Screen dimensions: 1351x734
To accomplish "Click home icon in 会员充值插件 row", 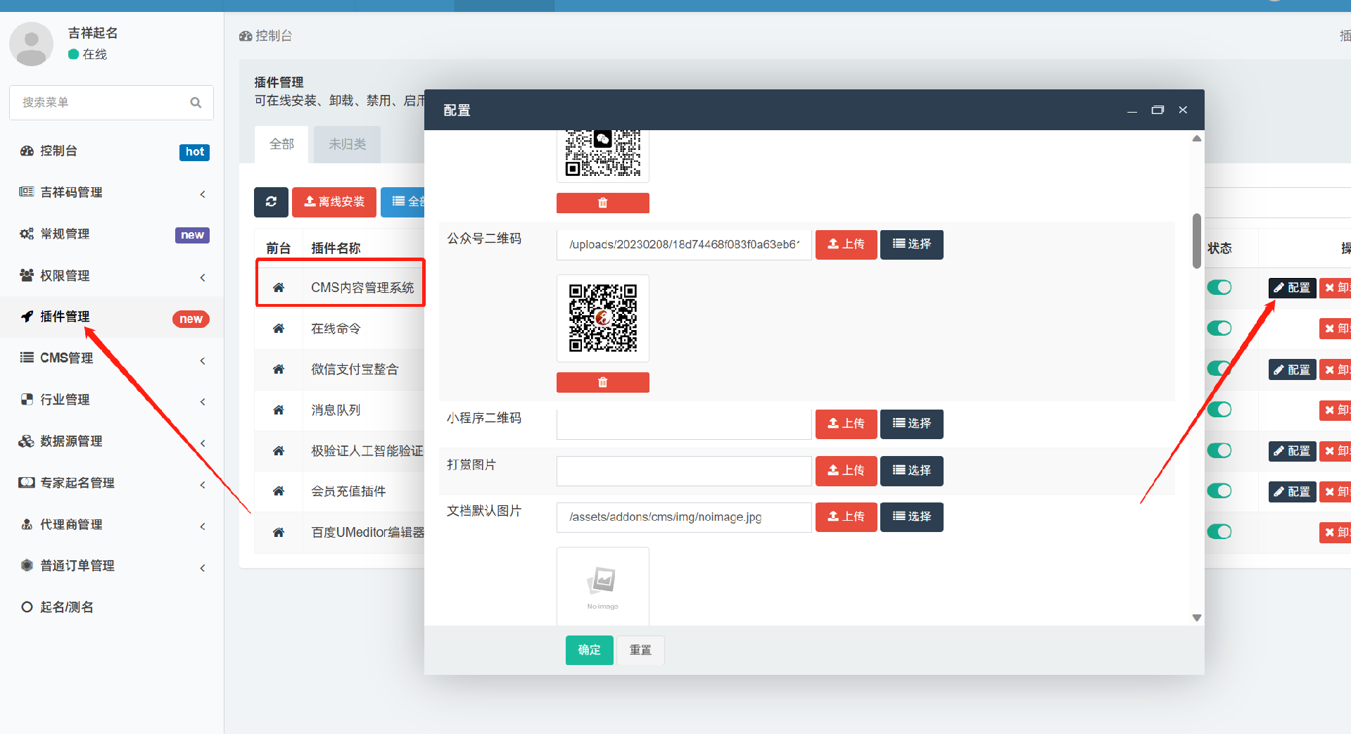I will coord(279,491).
